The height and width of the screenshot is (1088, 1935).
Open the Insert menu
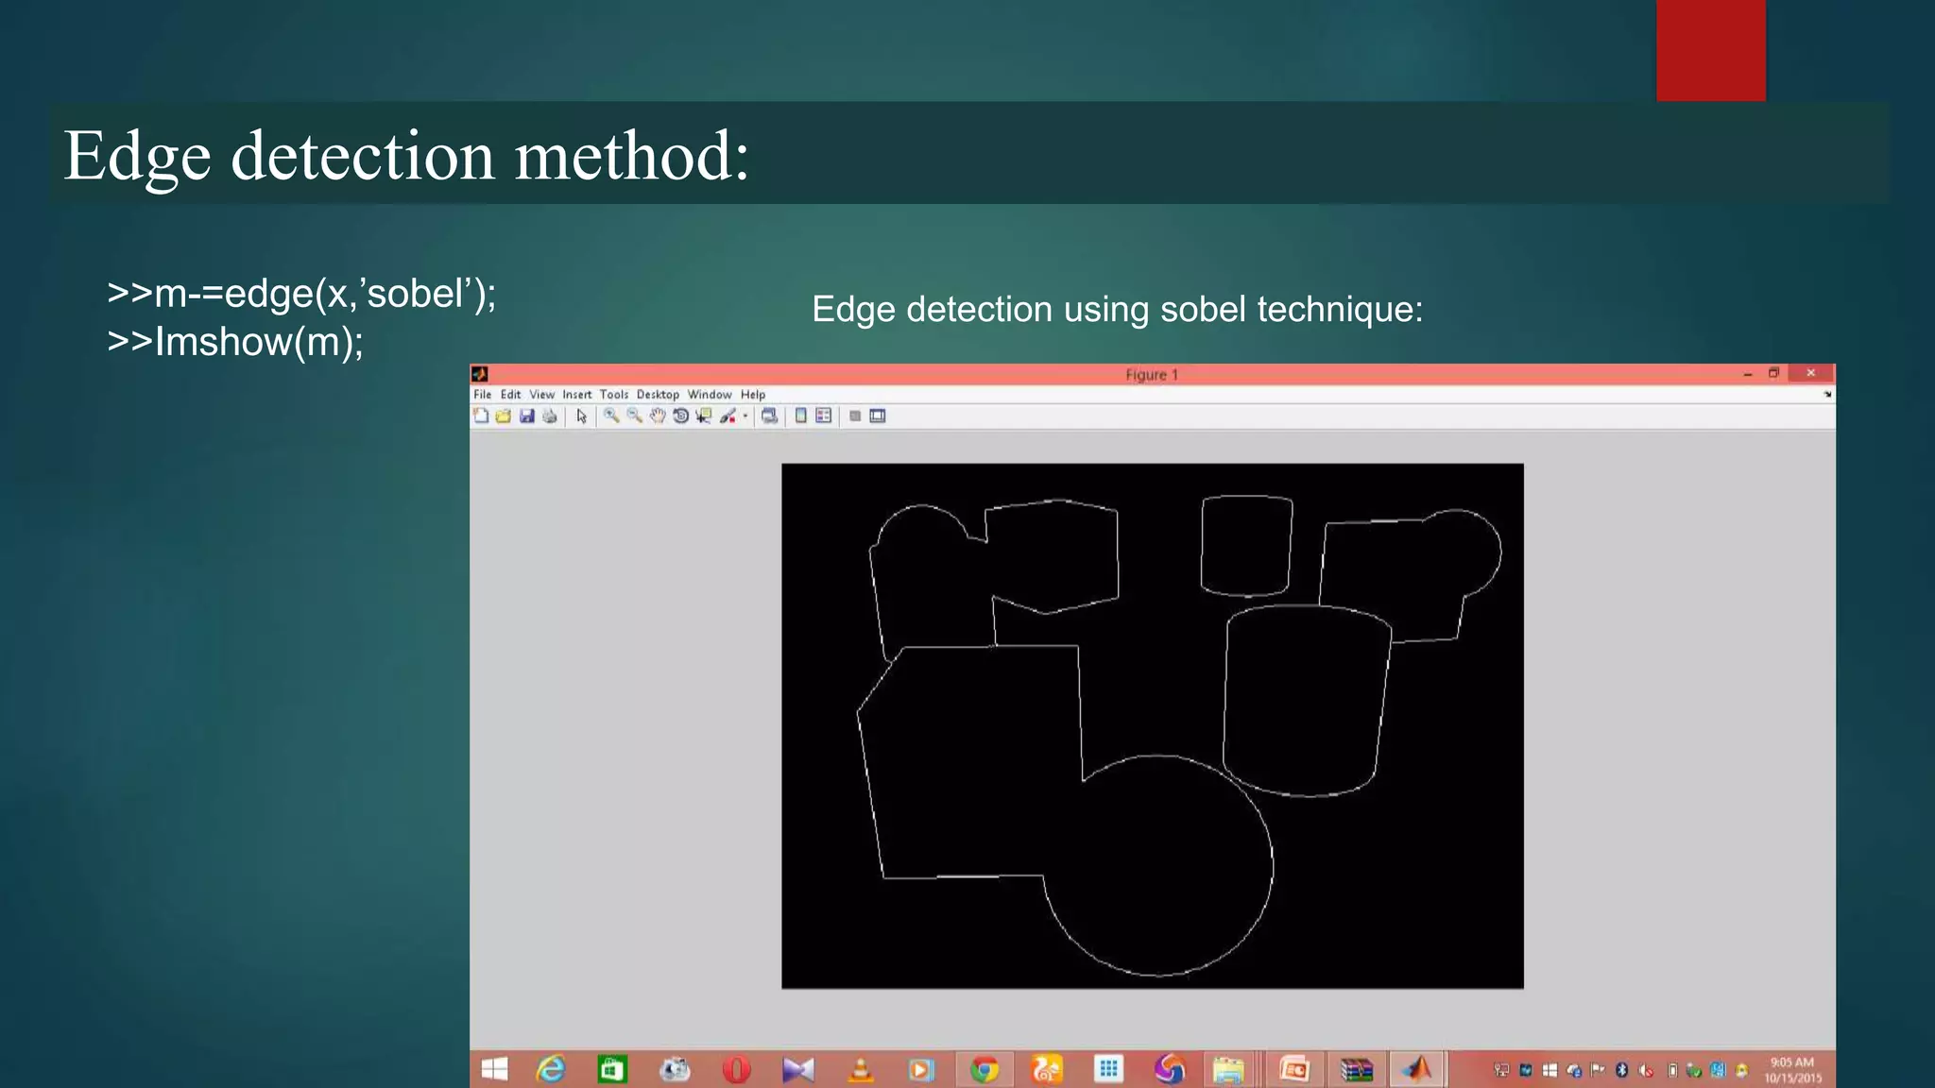point(577,395)
